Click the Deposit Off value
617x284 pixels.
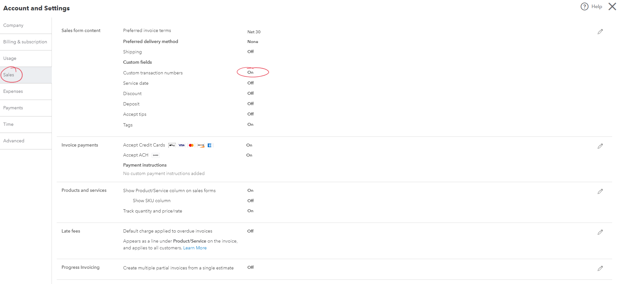tap(250, 104)
